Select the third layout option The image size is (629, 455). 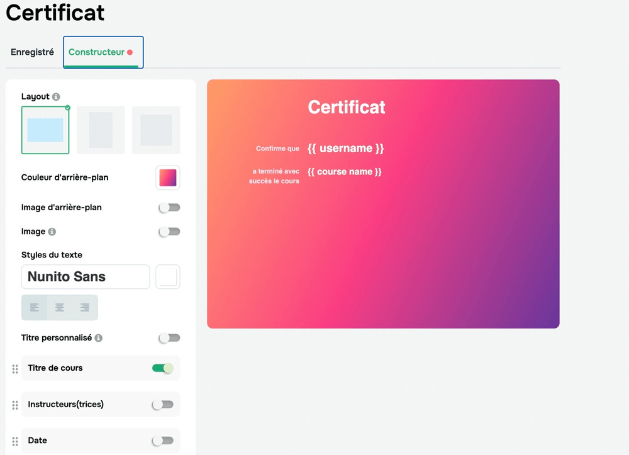click(x=155, y=130)
